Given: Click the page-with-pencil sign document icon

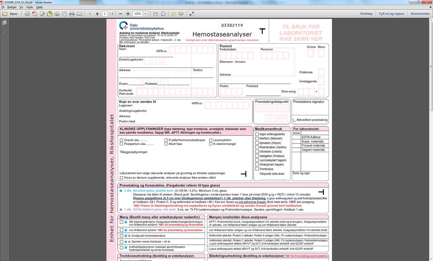Looking at the screenshot, I should point(42,13).
